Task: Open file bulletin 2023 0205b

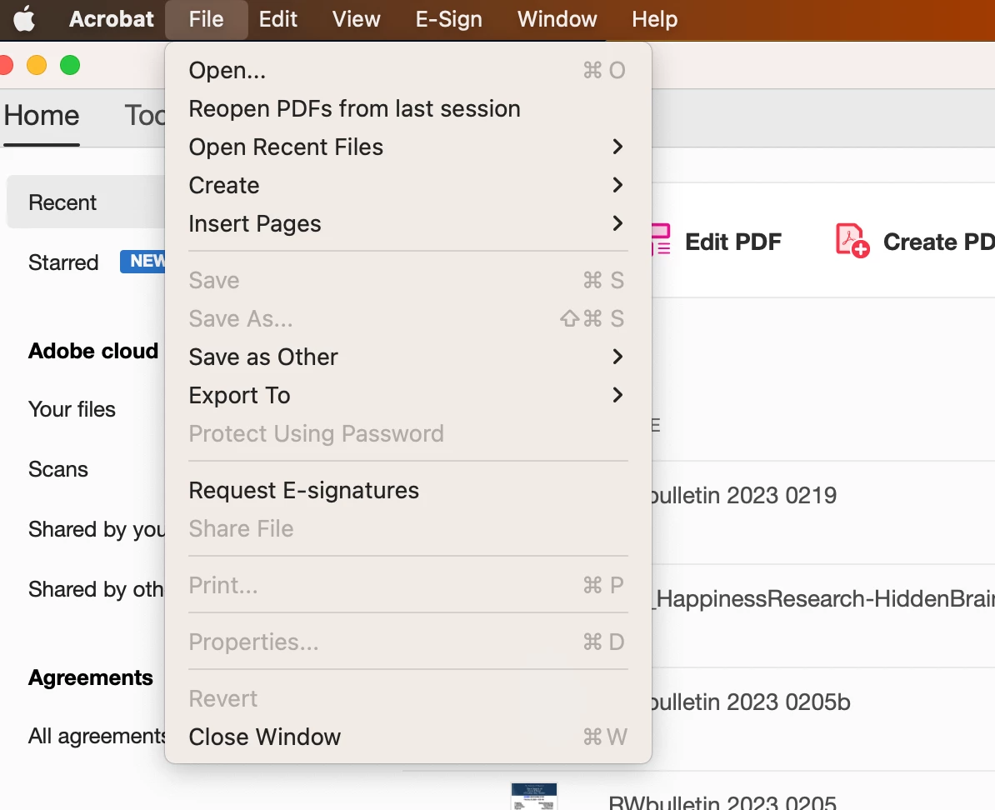Action: pyautogui.click(x=751, y=702)
